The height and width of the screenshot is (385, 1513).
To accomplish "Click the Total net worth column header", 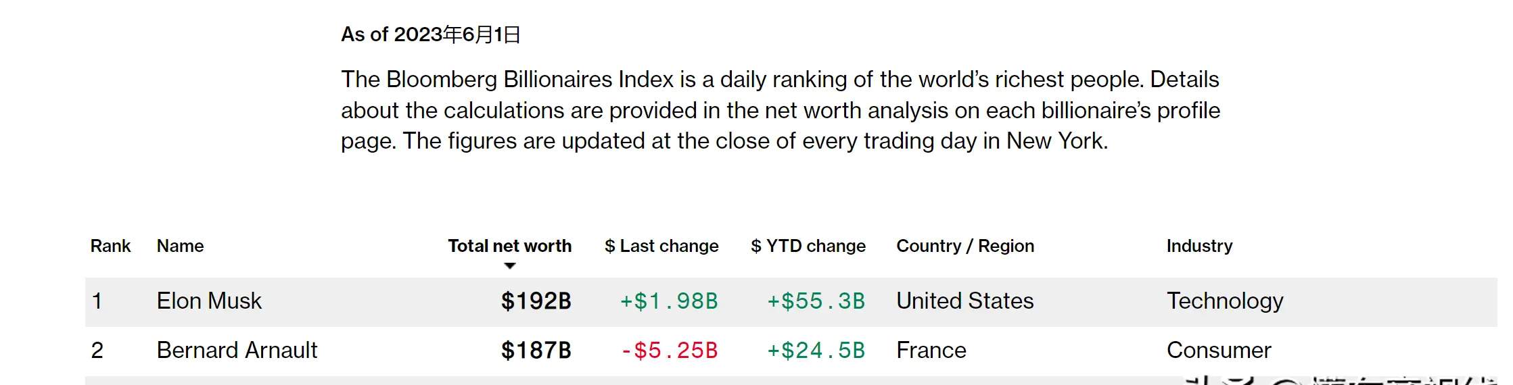I will click(x=509, y=246).
